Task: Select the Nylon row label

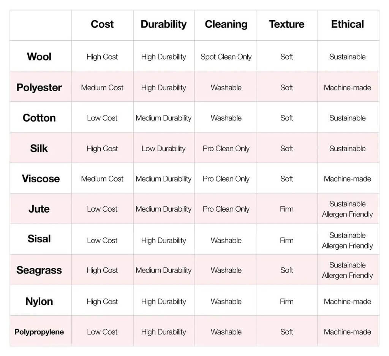Action: [x=39, y=301]
